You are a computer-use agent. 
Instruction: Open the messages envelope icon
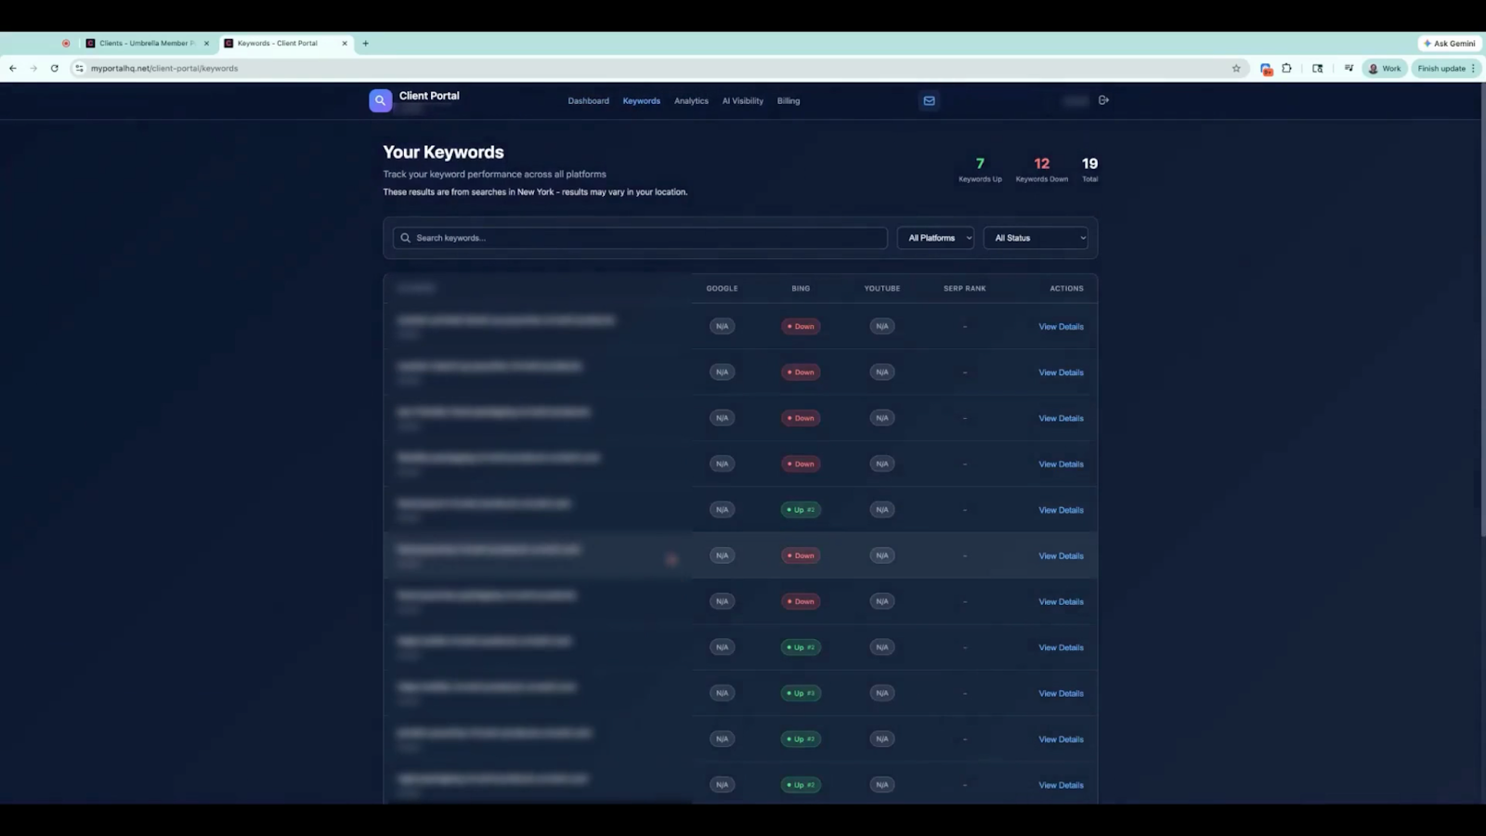[x=929, y=100]
